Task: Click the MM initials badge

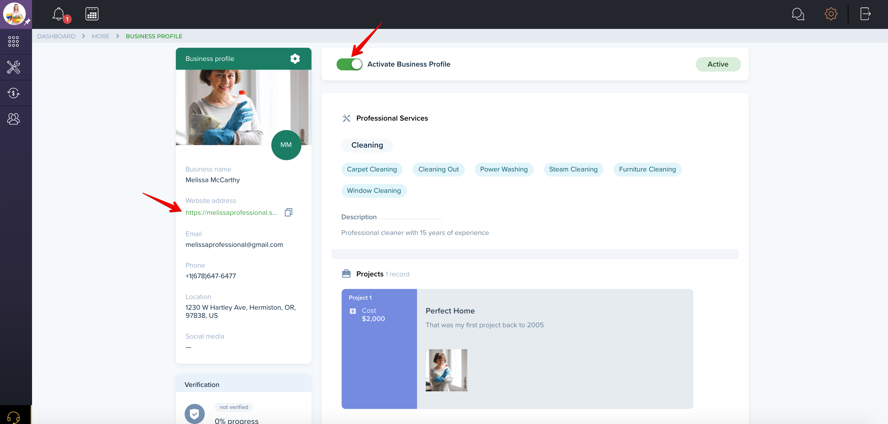Action: pos(286,145)
